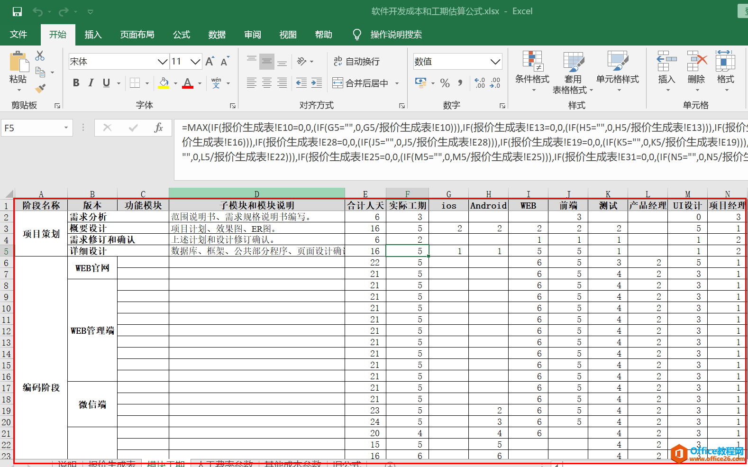Switch to 审阅 tab
748x467 pixels.
253,34
